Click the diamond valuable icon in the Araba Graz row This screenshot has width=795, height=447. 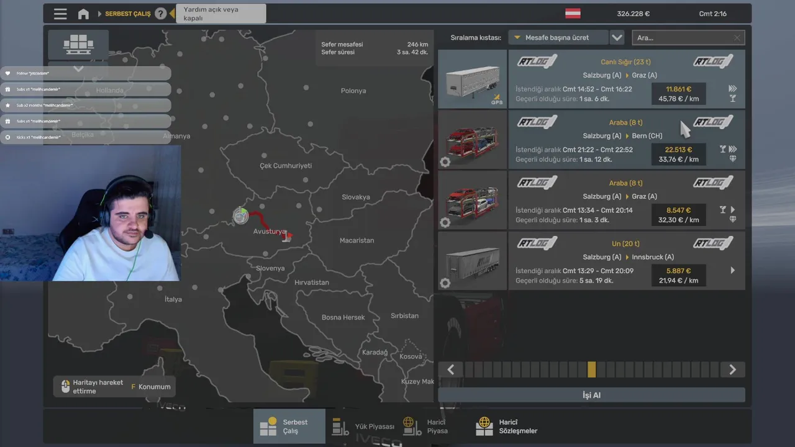point(733,220)
